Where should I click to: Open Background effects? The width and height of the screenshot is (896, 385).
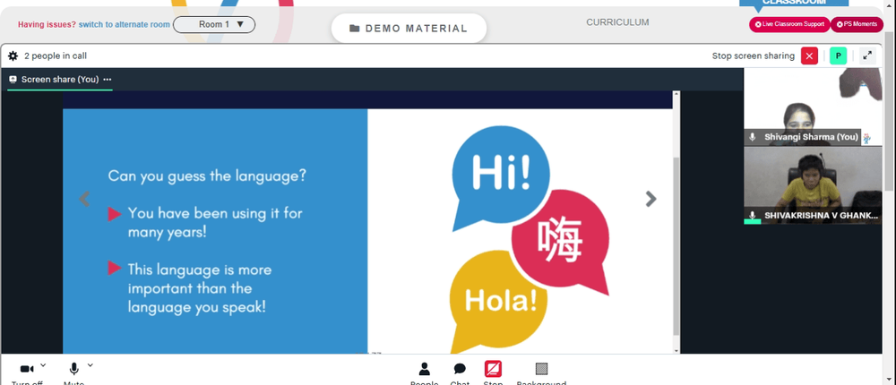pyautogui.click(x=541, y=373)
